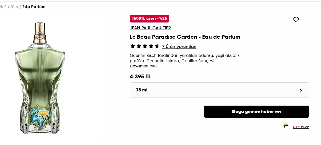Open the JEAN PAUL GAULTIER brand link
Screen dimensions: 321x145
coord(150,28)
